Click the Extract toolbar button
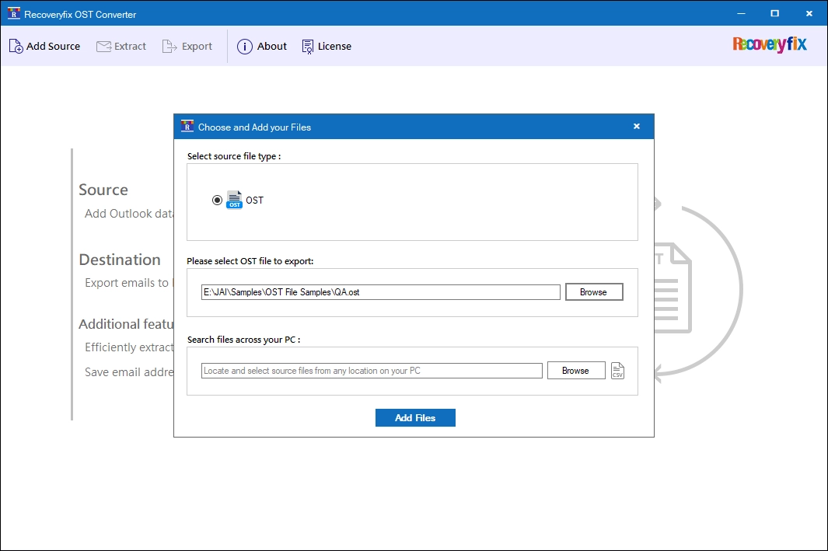Image resolution: width=828 pixels, height=551 pixels. click(121, 47)
